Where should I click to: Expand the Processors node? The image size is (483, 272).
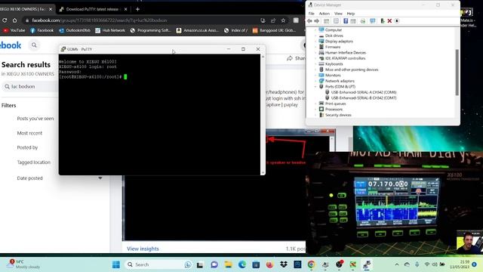point(315,109)
